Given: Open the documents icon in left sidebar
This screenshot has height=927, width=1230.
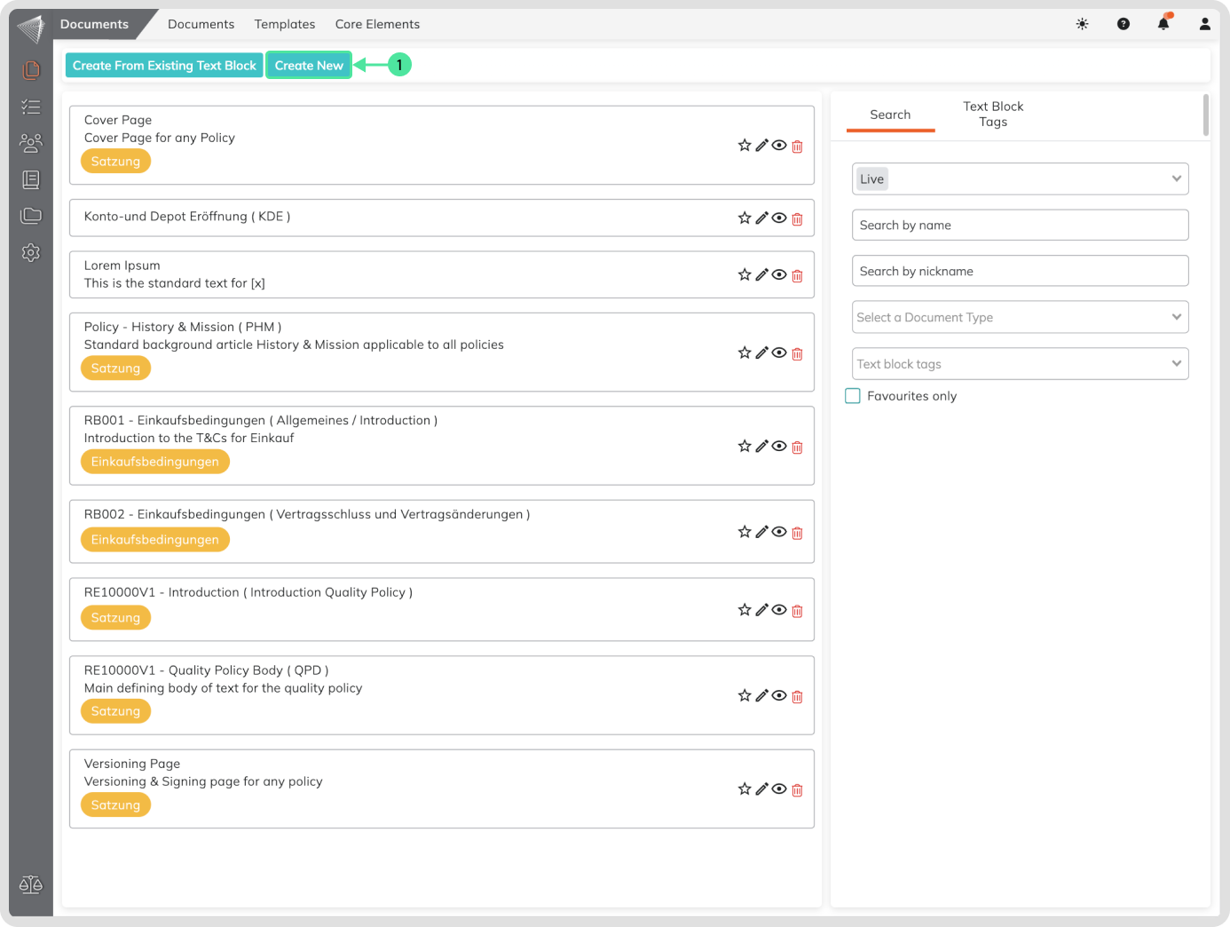Looking at the screenshot, I should click(x=31, y=69).
